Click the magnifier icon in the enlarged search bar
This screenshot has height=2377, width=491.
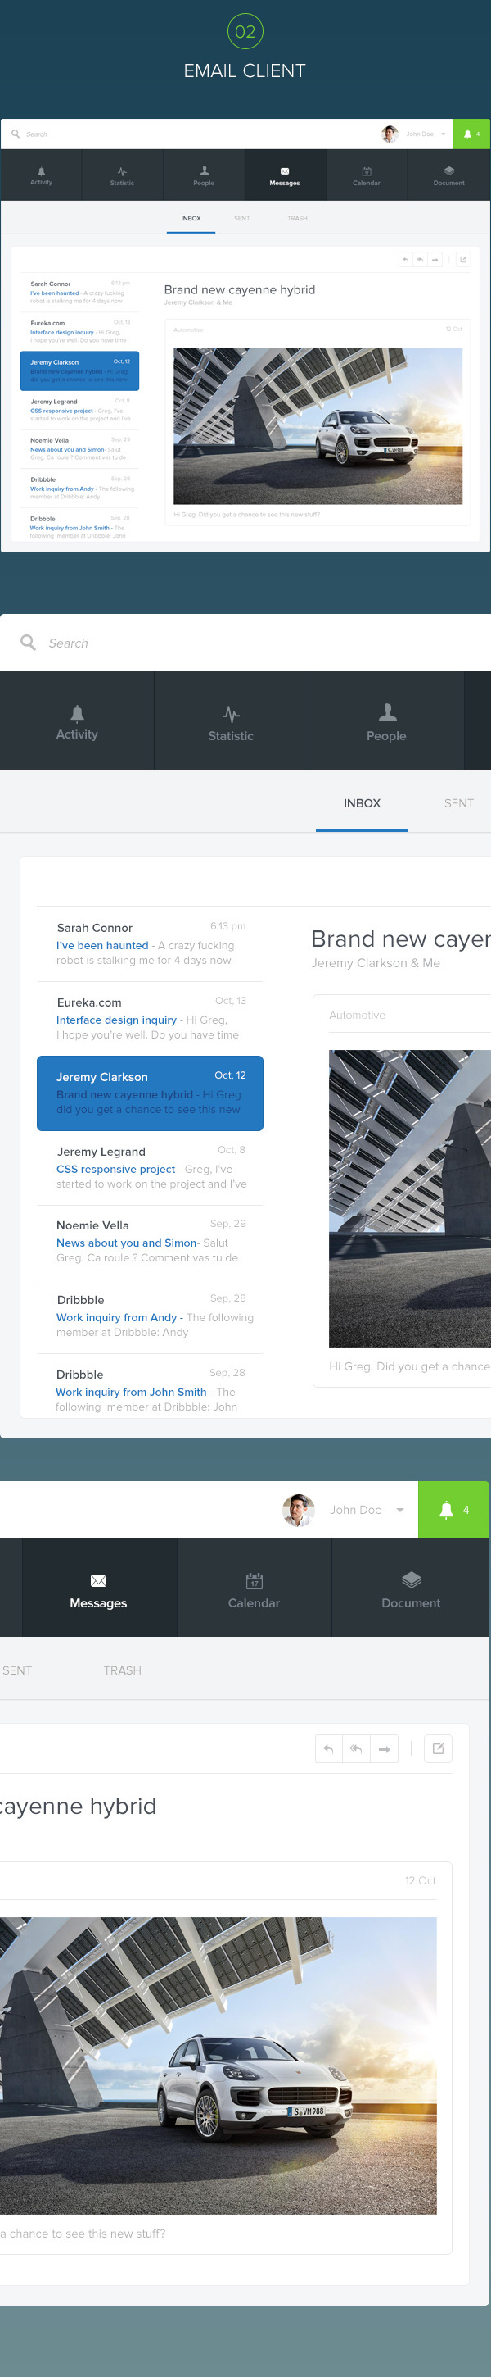pos(29,643)
